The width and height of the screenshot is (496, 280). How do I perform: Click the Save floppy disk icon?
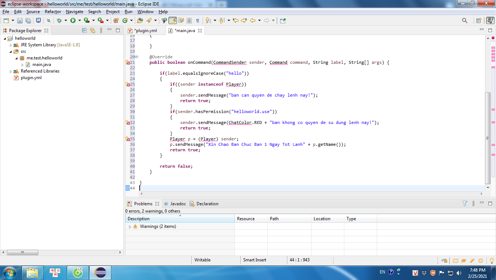(20, 20)
